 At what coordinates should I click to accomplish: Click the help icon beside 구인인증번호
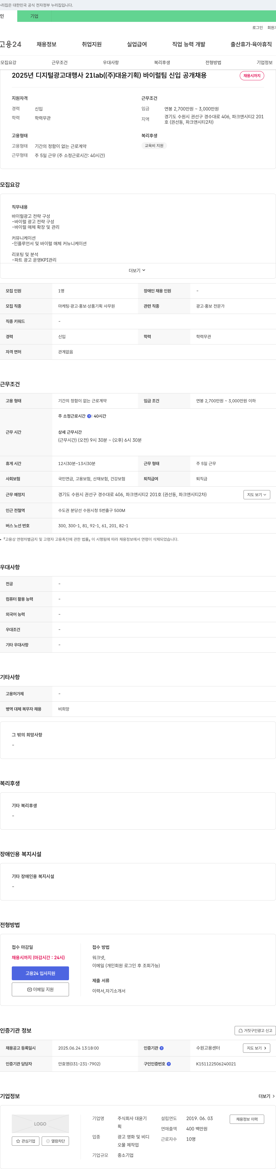(168, 1064)
